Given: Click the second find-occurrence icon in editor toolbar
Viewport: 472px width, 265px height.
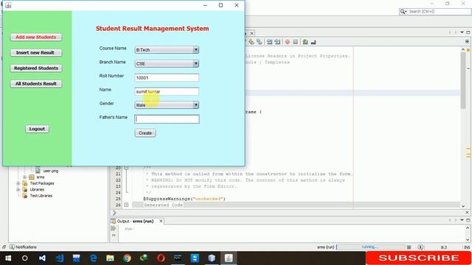Looking at the screenshot, I should (x=259, y=42).
